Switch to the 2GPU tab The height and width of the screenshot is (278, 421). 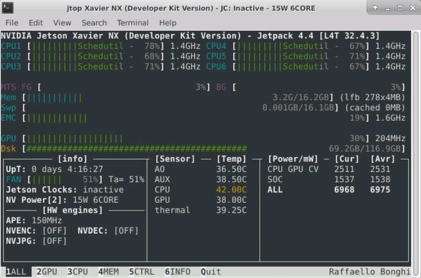(47, 272)
